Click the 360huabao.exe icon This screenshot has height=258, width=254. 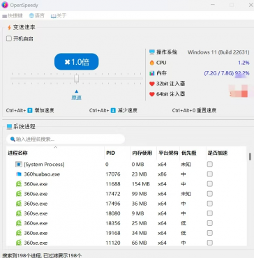point(19,174)
